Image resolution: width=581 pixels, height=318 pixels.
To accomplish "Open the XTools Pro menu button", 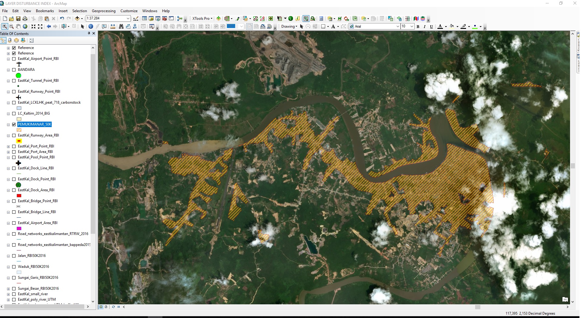I will pos(202,19).
